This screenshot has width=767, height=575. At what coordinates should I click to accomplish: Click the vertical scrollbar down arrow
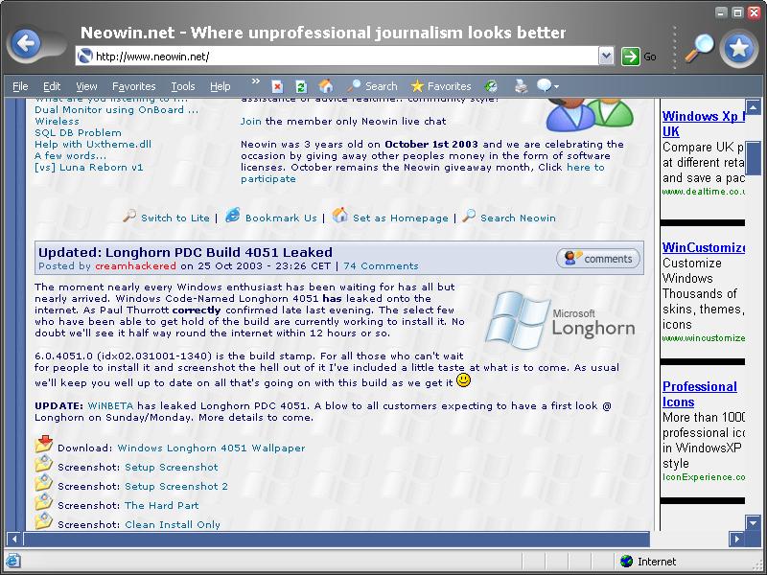[x=754, y=522]
